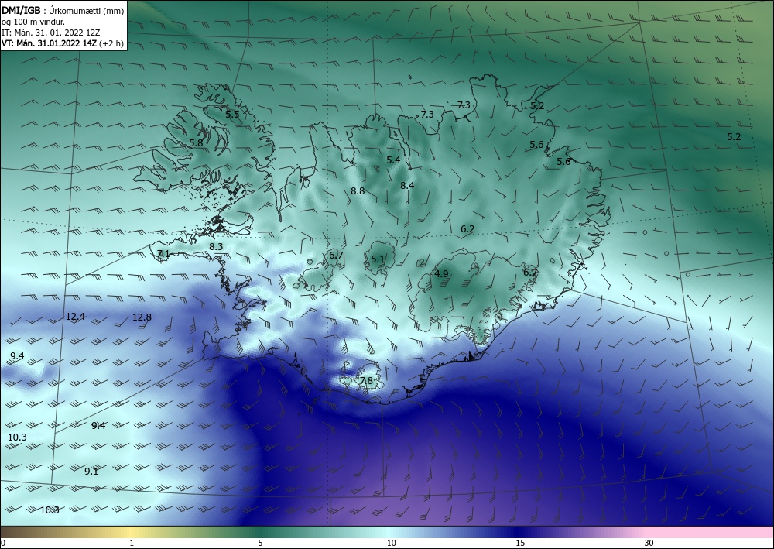The image size is (774, 549).
Task: Click the 8.8 value on the map
Action: tap(358, 190)
